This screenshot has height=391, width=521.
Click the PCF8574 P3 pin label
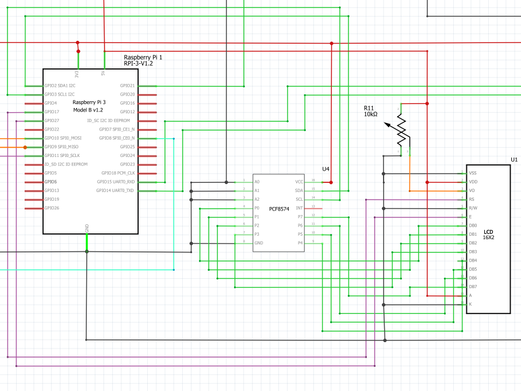257,234
